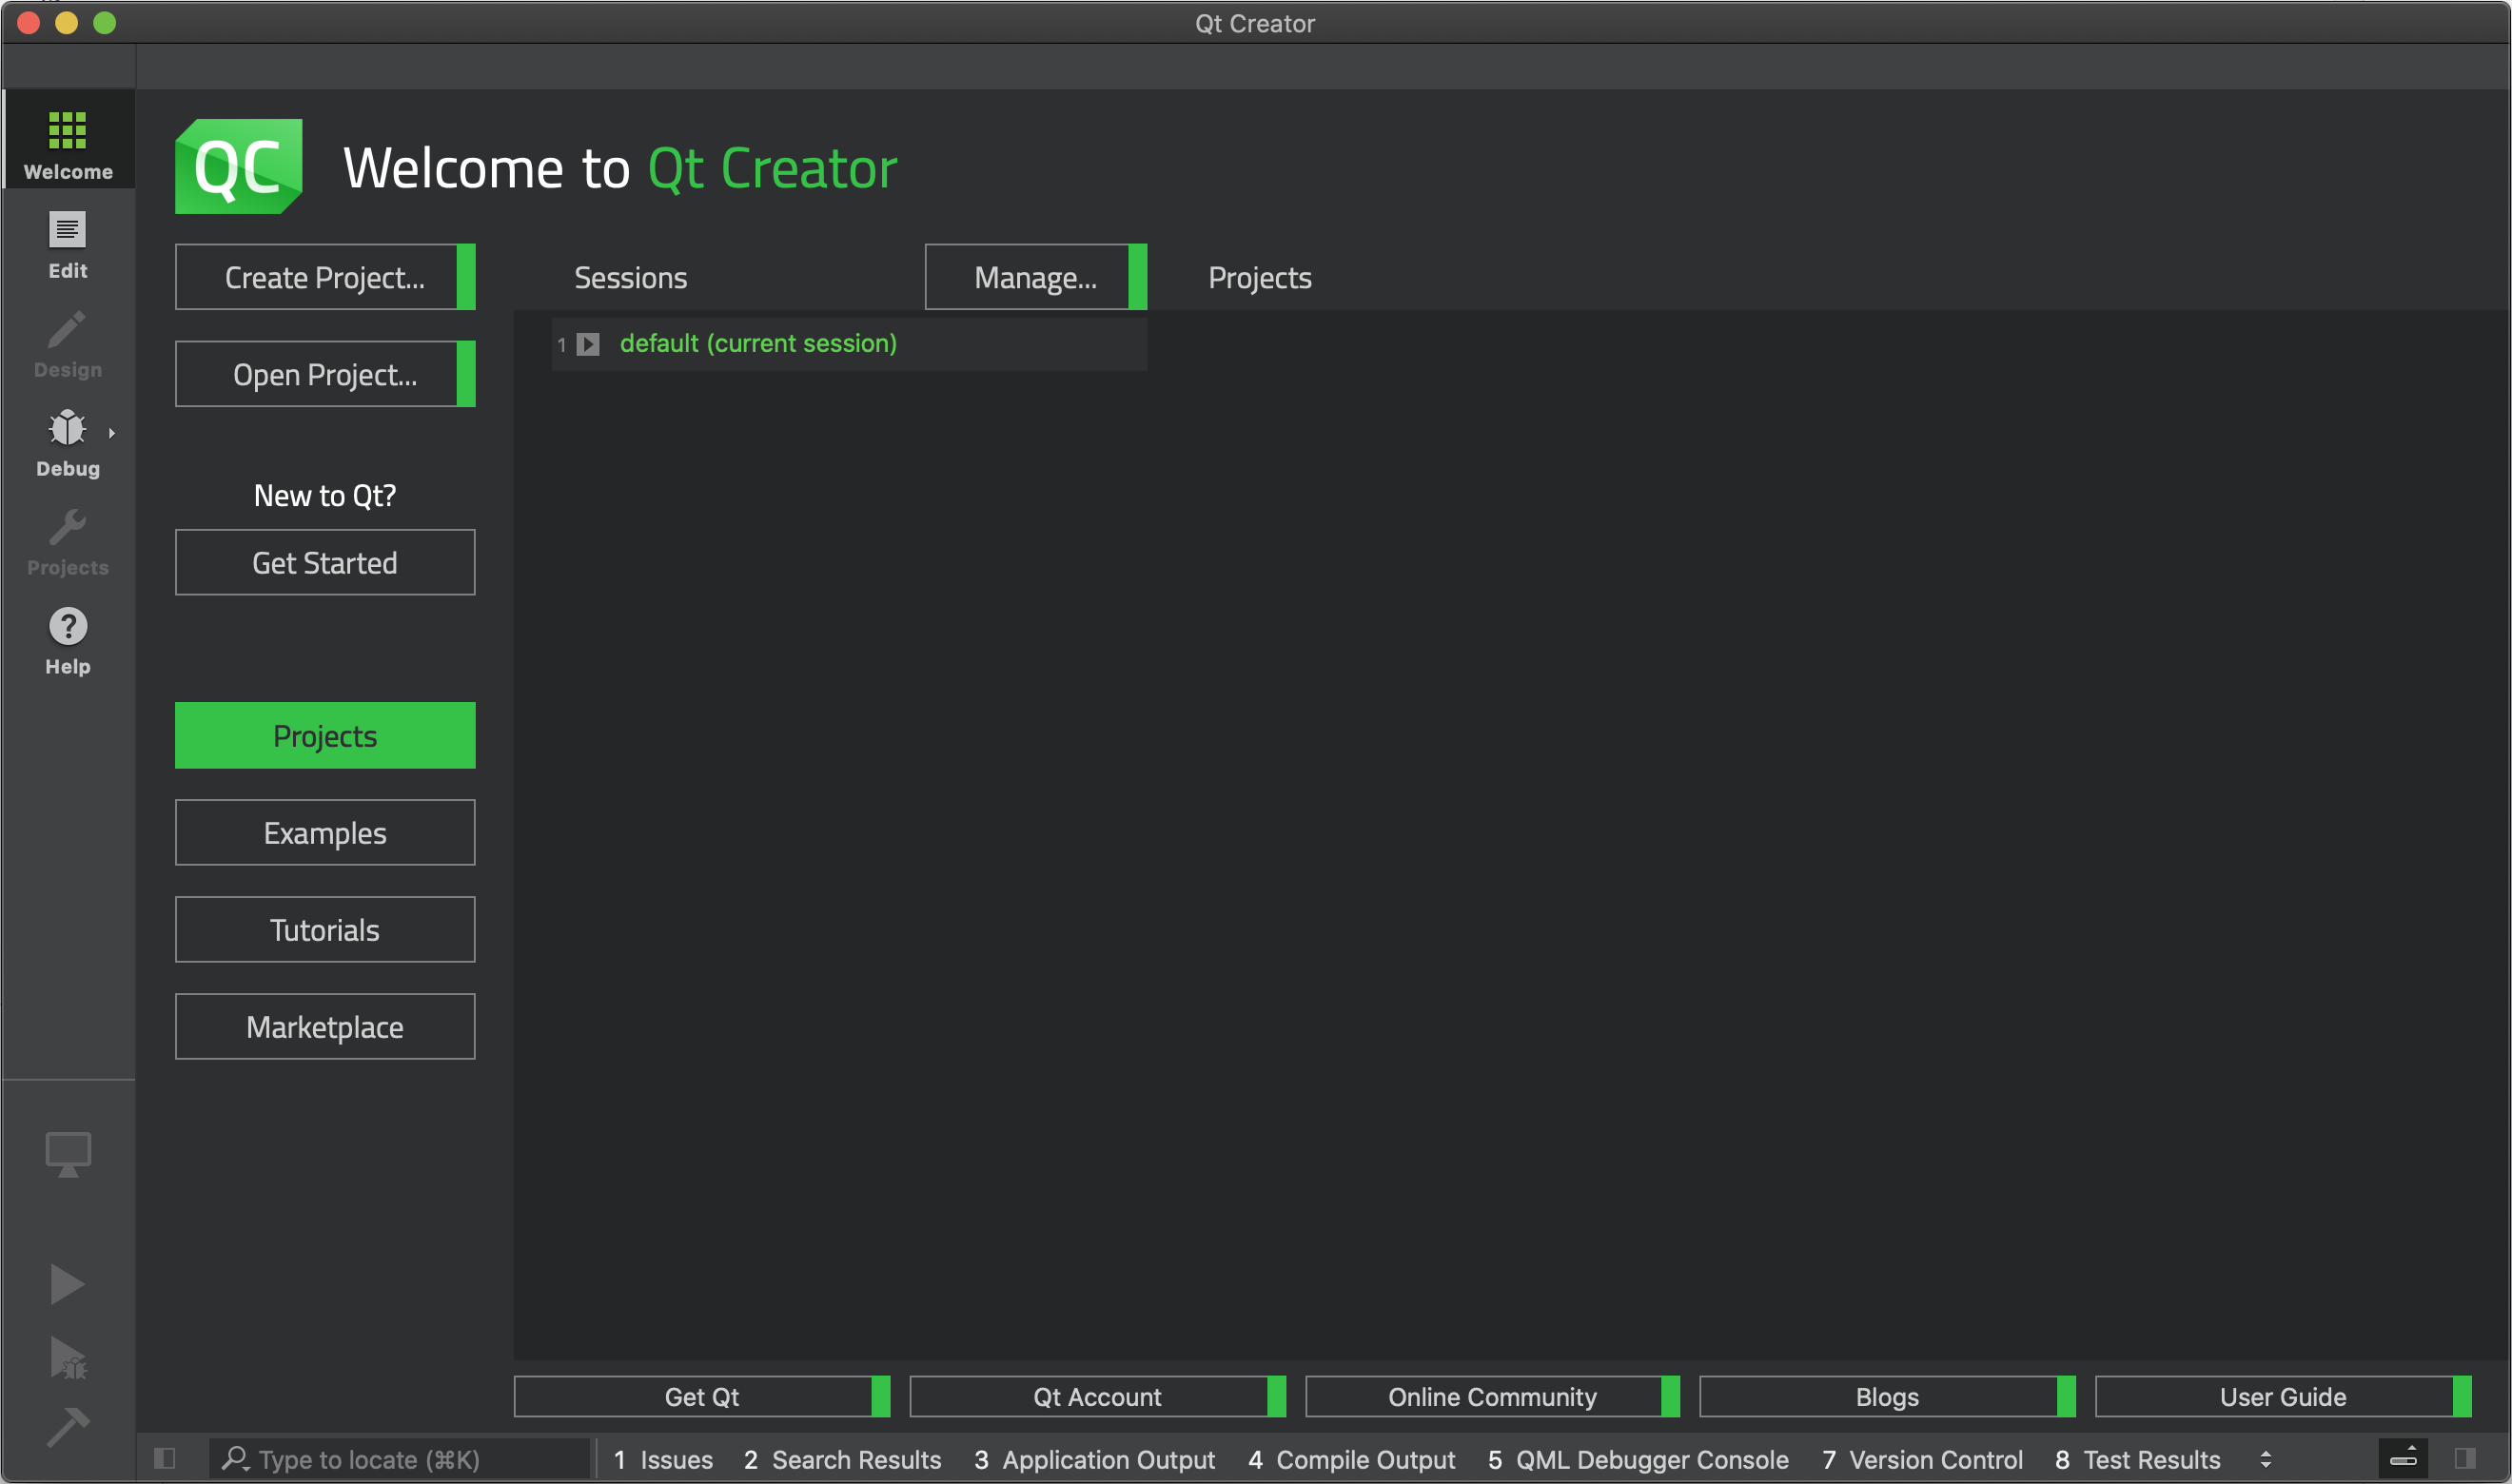Click the Sessions heading
The height and width of the screenshot is (1484, 2512).
(x=631, y=277)
